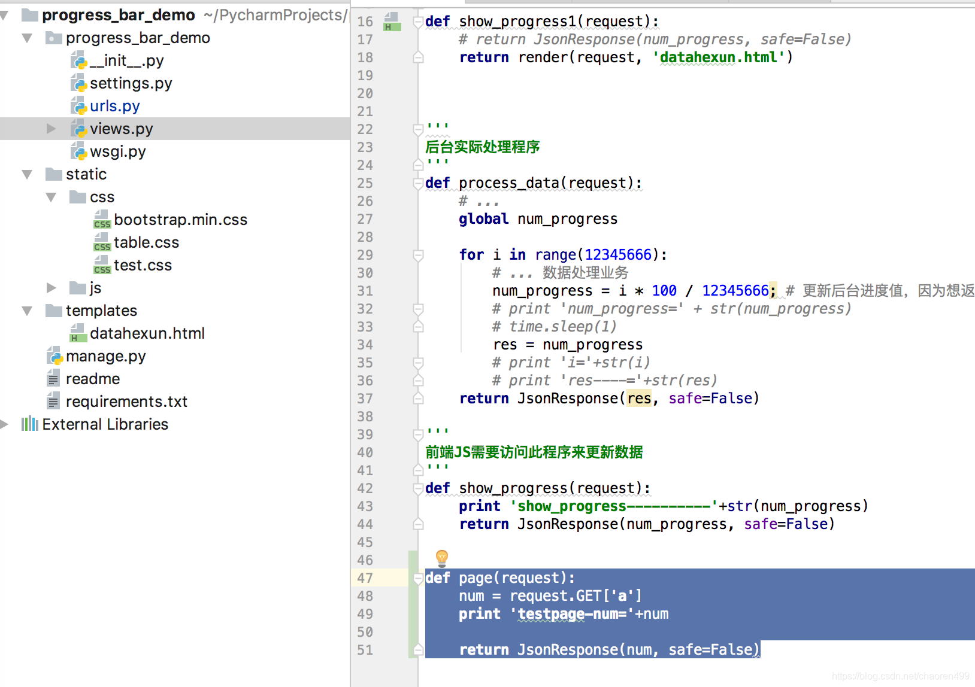Click the table.css file icon
The height and width of the screenshot is (687, 975).
102,242
